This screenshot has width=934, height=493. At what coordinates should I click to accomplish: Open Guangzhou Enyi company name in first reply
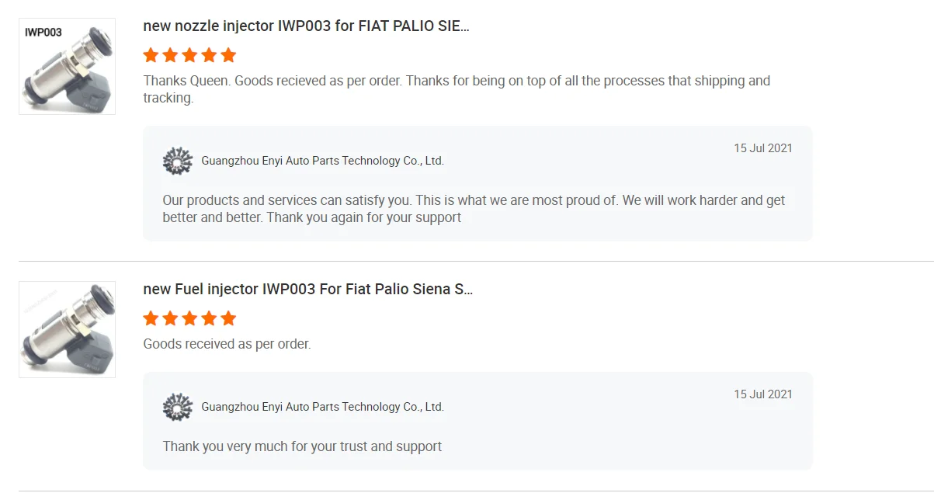click(322, 161)
